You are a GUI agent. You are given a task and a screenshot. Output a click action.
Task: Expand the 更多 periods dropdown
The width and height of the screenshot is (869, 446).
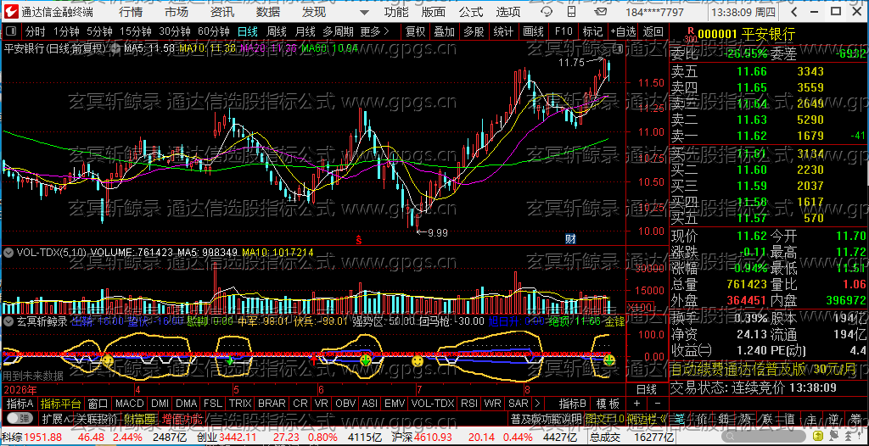tap(374, 31)
